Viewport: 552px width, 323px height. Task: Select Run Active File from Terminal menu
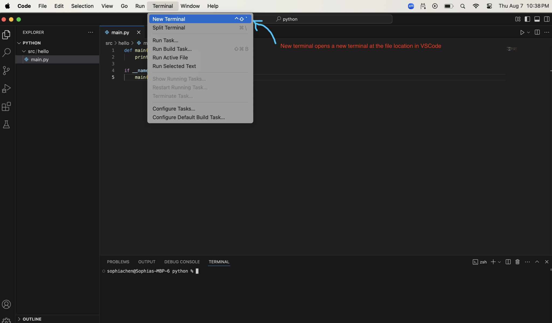coord(170,57)
